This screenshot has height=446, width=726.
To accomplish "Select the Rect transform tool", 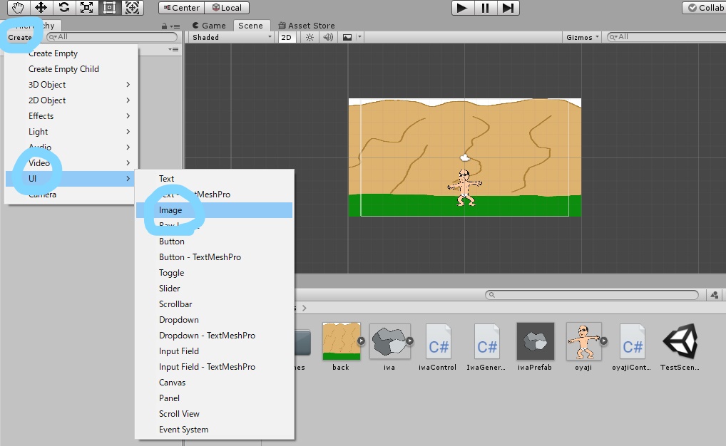I will (109, 7).
